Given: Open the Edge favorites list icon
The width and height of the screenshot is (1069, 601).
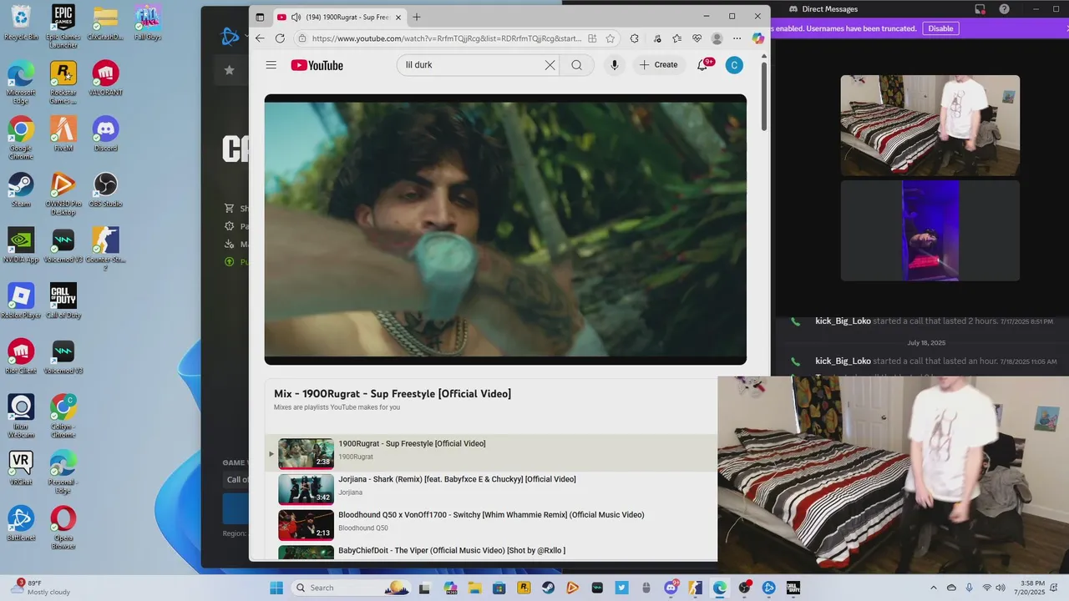Looking at the screenshot, I should [676, 38].
